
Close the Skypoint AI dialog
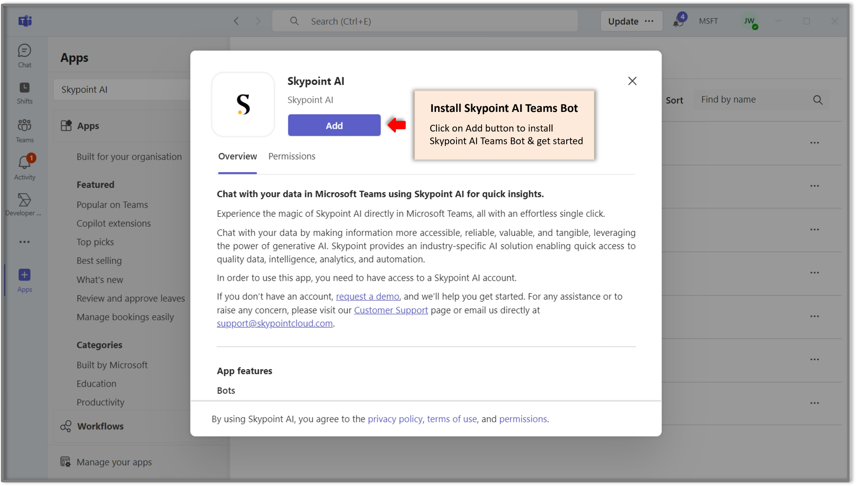[x=632, y=81]
